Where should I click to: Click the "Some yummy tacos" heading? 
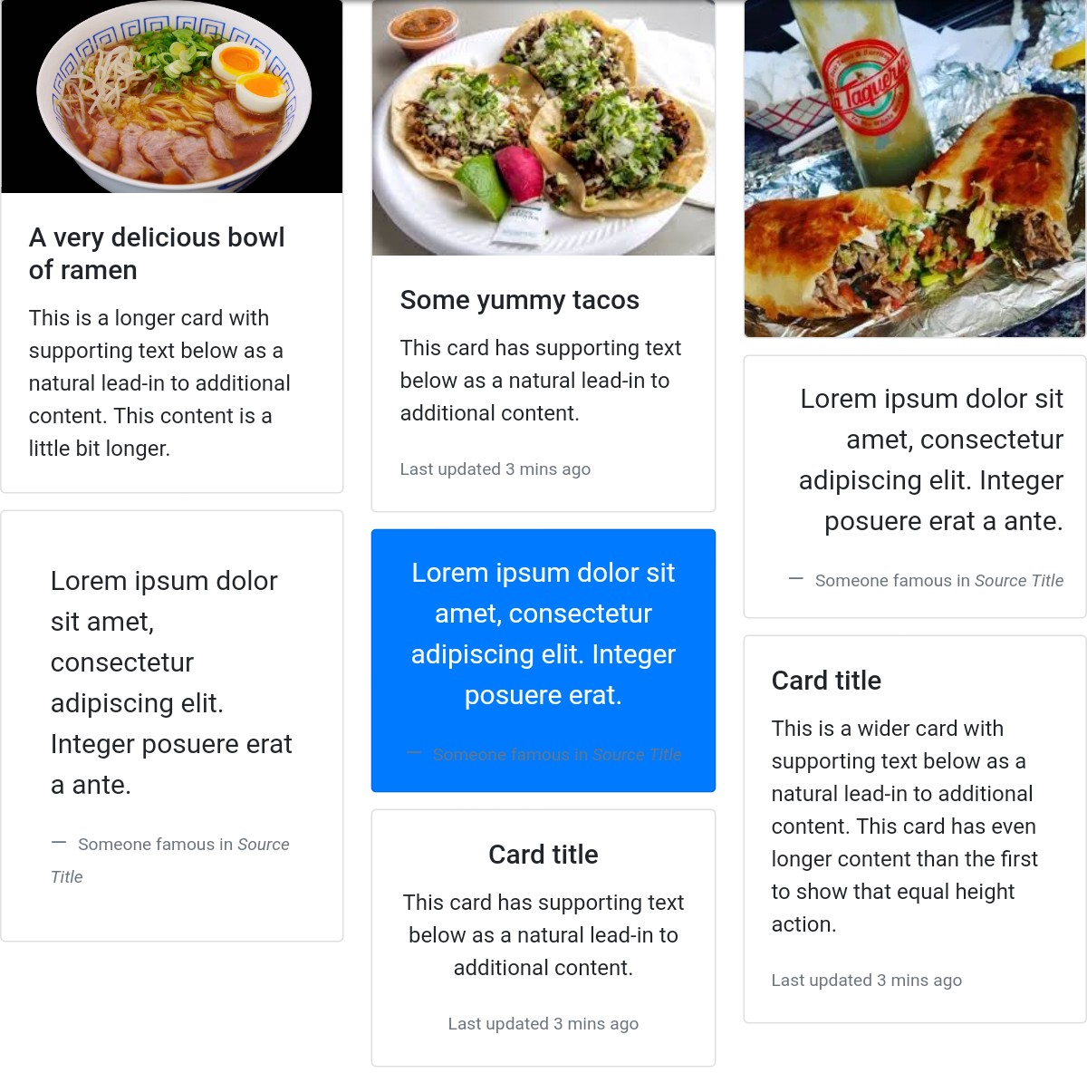(520, 300)
